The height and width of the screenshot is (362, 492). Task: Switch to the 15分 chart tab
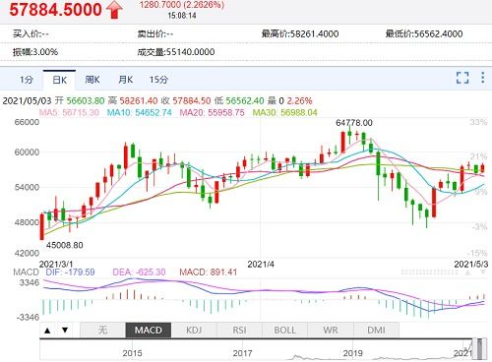click(158, 80)
